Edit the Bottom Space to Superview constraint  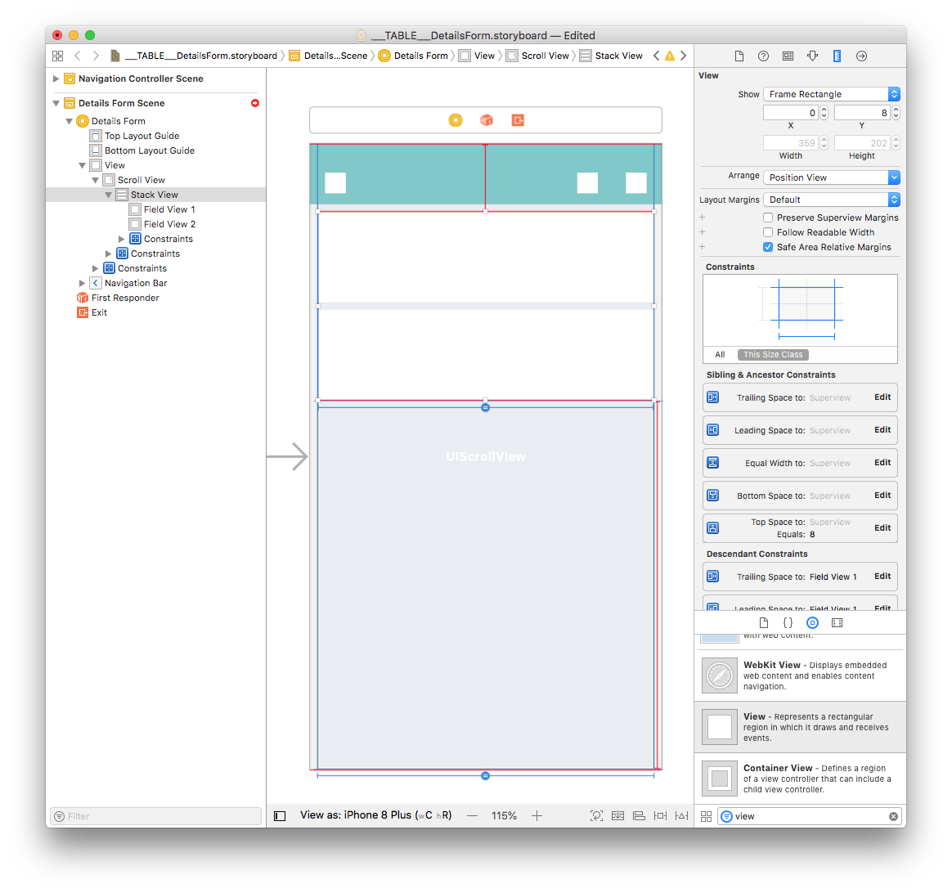click(x=882, y=496)
